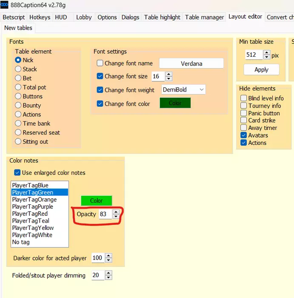Image resolution: width=294 pixels, height=298 pixels.
Task: Click the Min table size 512 field
Action: tap(254, 55)
